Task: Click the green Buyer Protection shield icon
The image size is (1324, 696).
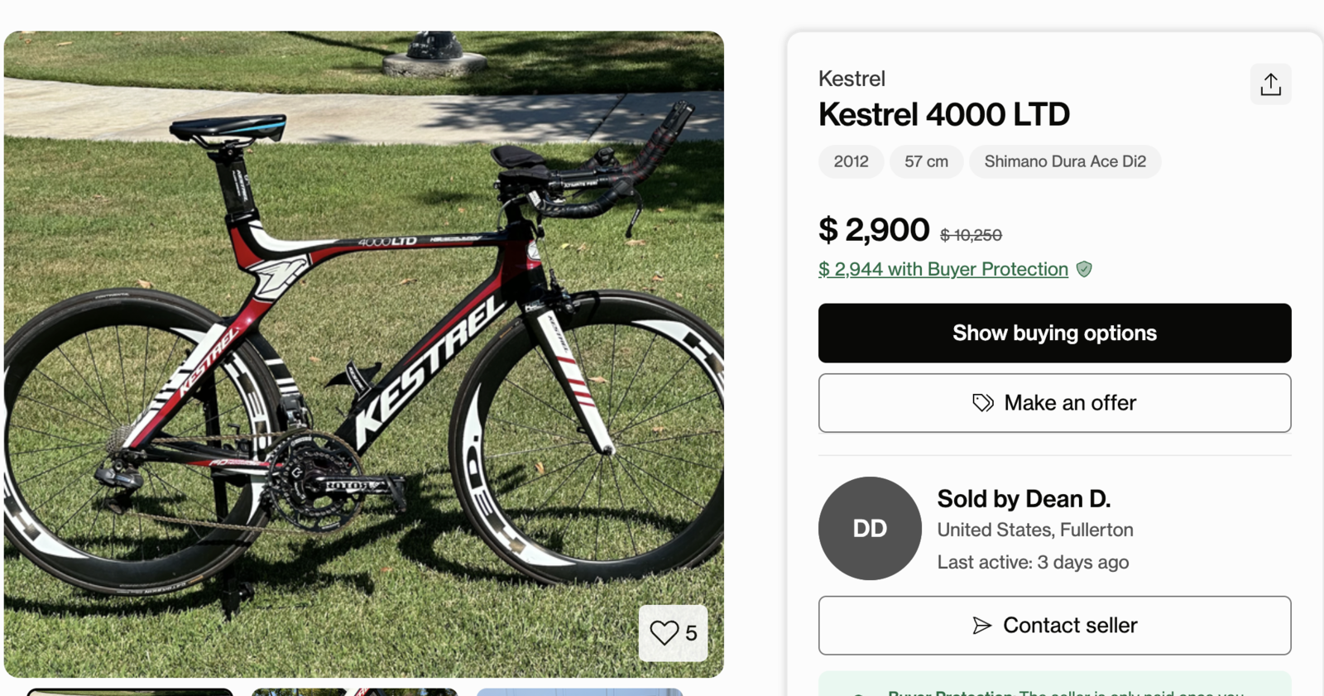Action: [1084, 269]
